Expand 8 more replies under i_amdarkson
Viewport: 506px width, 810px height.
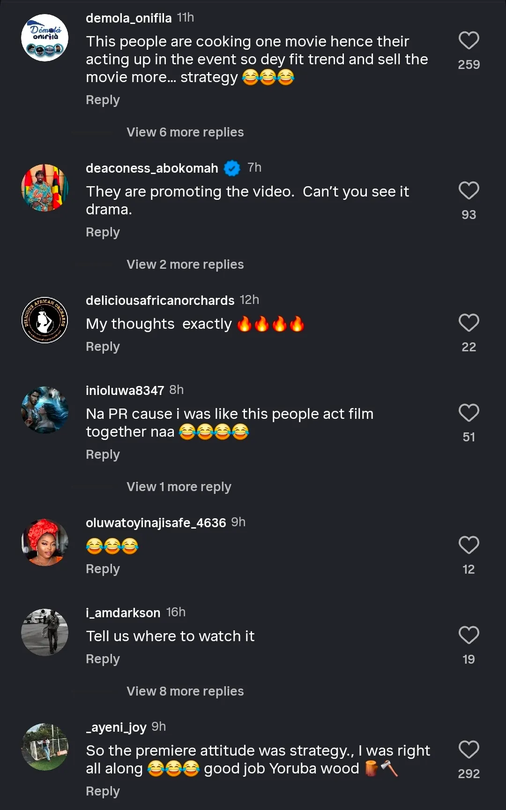185,691
